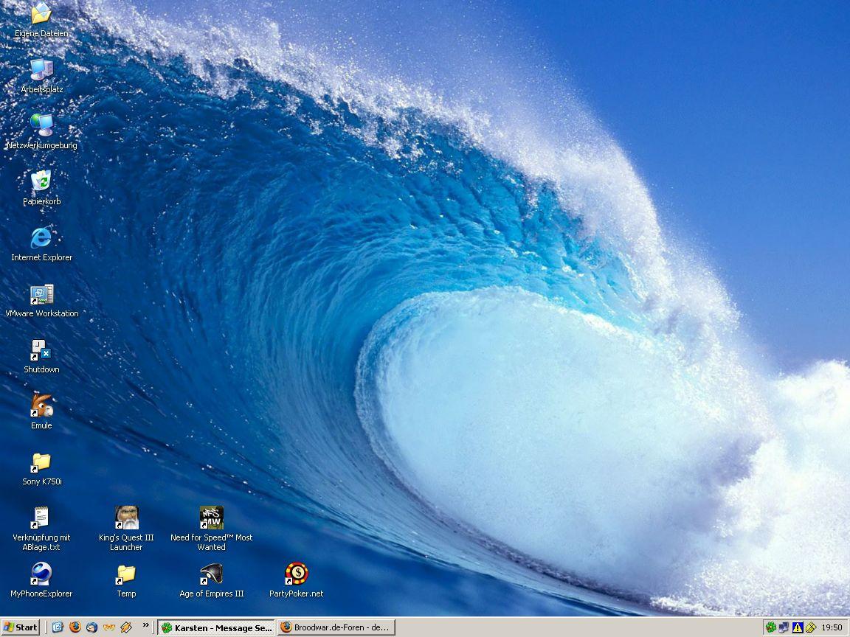Click the PartyPoker.net desktop icon
The width and height of the screenshot is (850, 637).
click(x=296, y=575)
